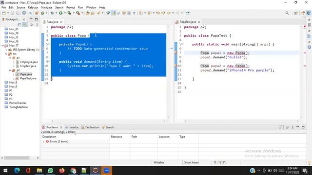Click the Open Type icon
Screen dimensions: 312x175
[x=88, y=13]
